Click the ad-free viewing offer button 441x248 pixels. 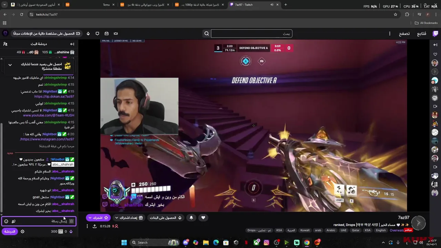coord(47,33)
